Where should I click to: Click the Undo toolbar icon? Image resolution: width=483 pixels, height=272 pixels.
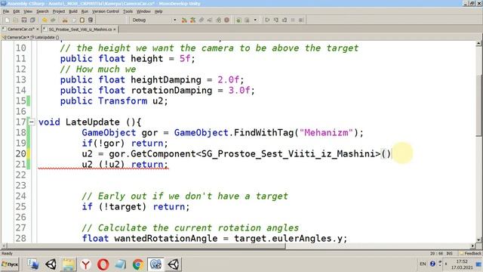point(45,20)
